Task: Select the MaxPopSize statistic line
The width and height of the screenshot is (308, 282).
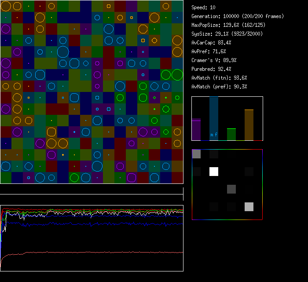Action: [228, 25]
